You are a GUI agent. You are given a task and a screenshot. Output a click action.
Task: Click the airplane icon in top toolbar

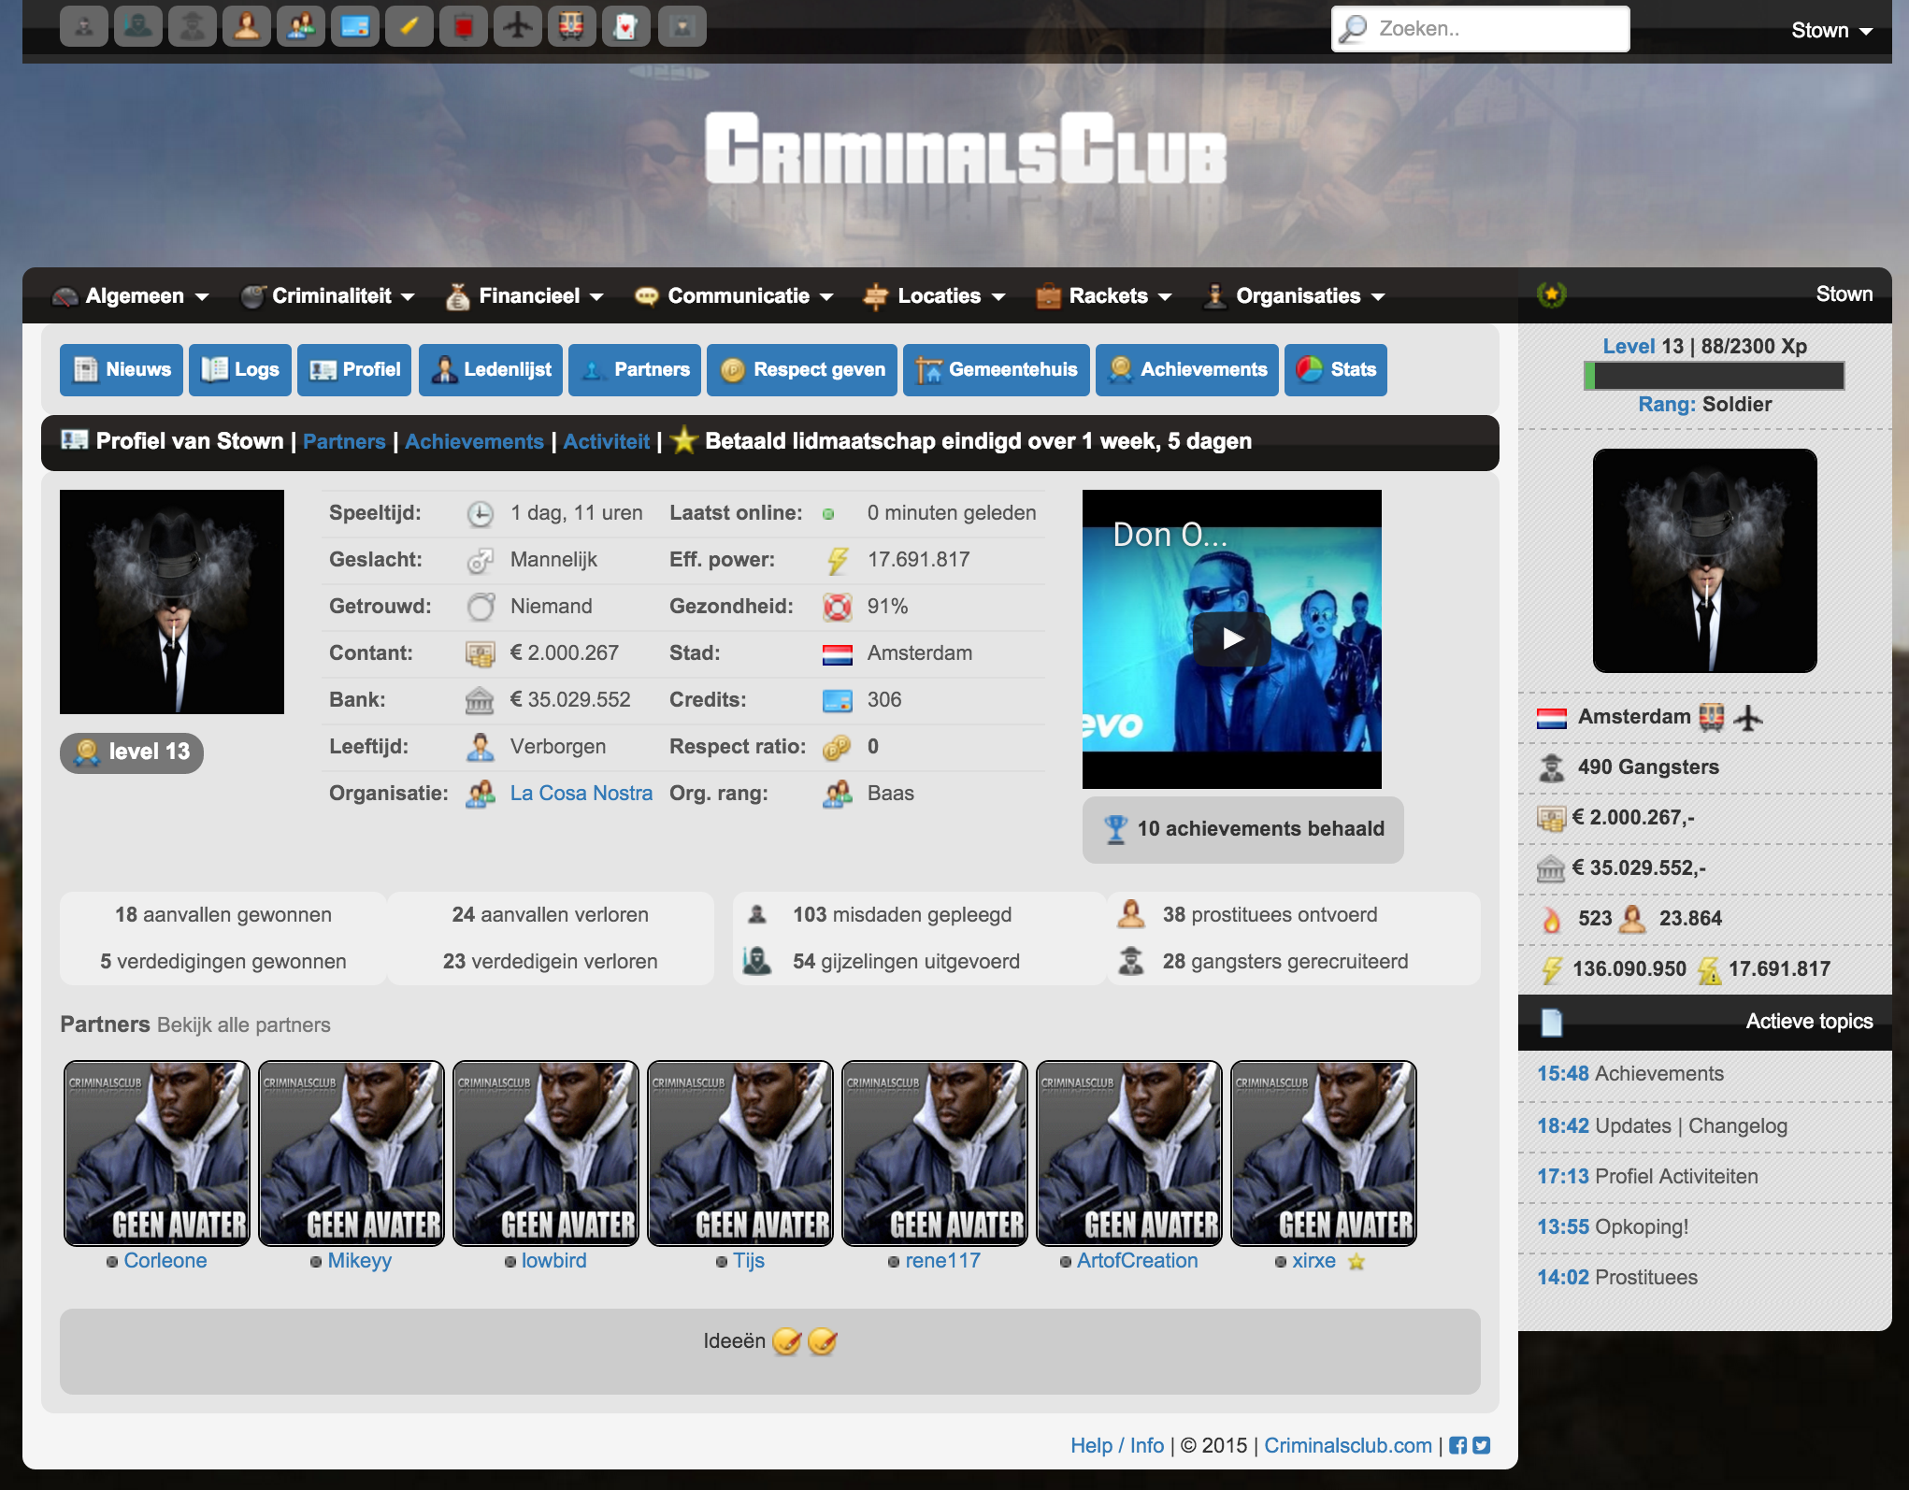coord(517,27)
